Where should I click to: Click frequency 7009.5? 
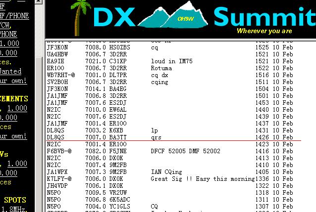(x=96, y=193)
